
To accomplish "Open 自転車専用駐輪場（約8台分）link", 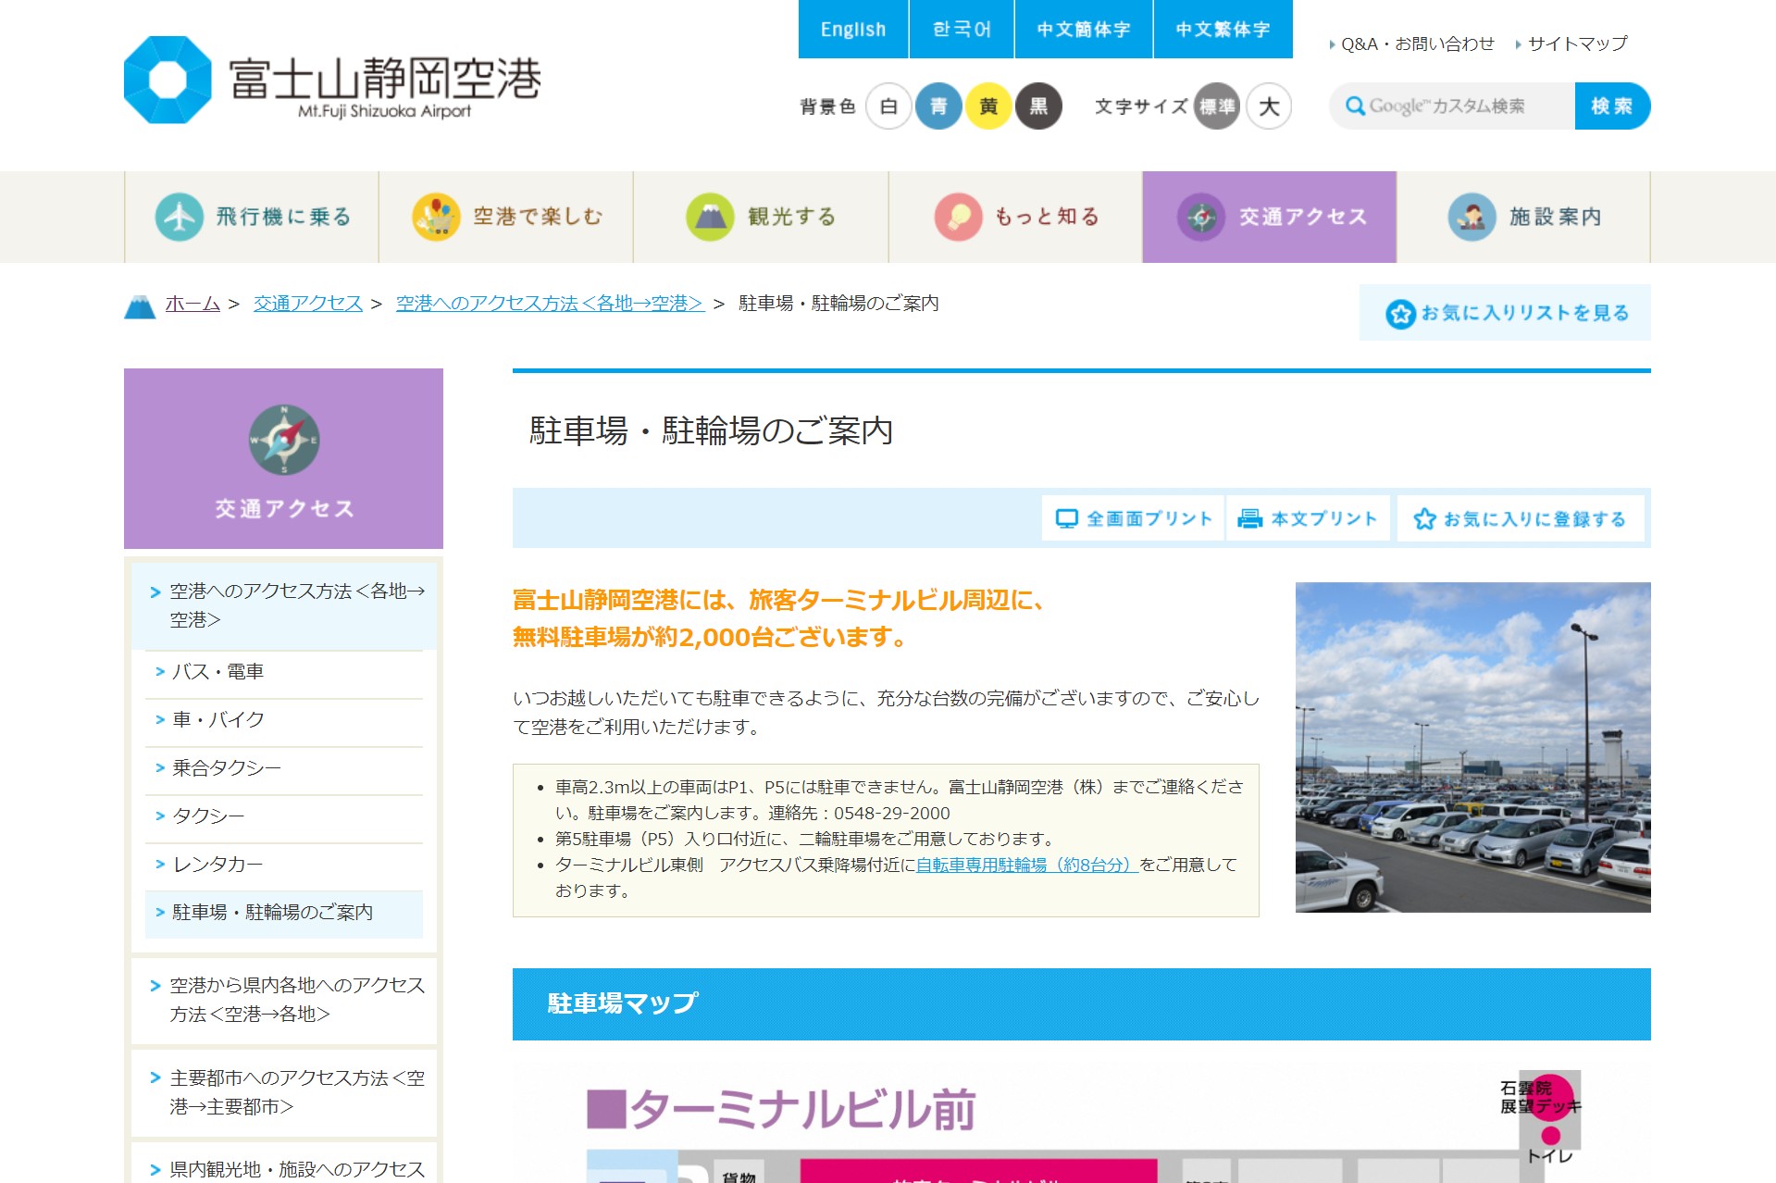I will coord(1026,865).
